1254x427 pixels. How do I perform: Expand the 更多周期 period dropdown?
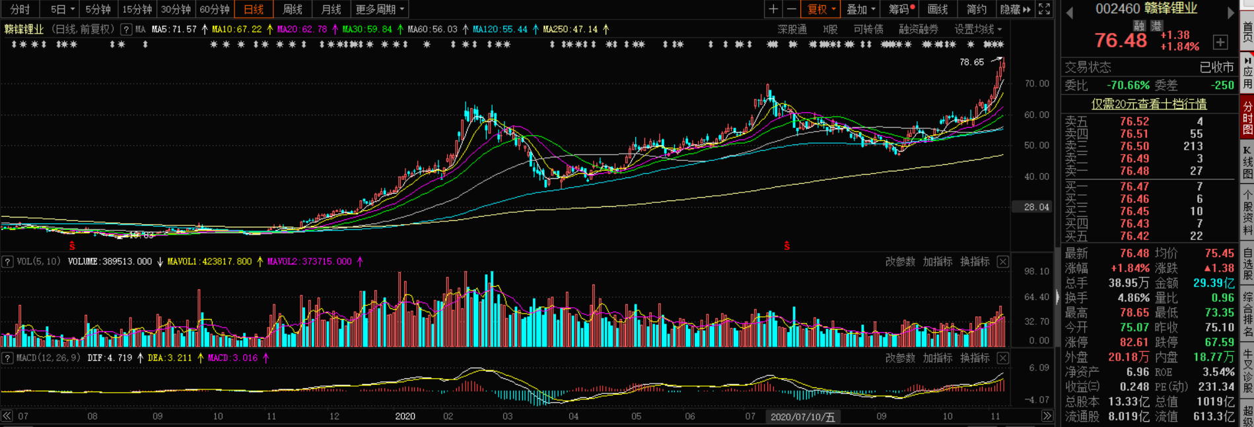[x=380, y=9]
